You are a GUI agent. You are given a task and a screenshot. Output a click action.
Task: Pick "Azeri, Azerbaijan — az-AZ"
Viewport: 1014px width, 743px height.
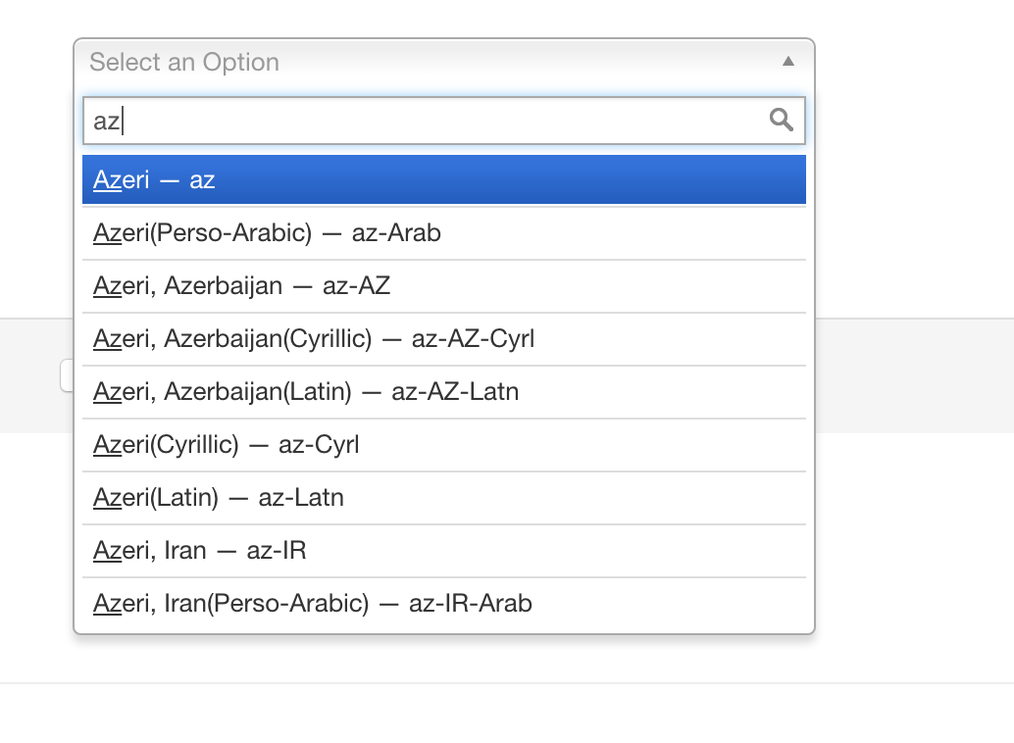pos(443,286)
